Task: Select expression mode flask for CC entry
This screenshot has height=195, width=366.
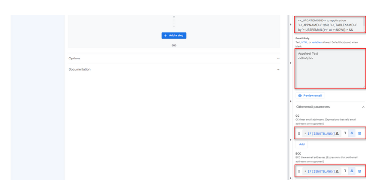Action: coord(352,133)
